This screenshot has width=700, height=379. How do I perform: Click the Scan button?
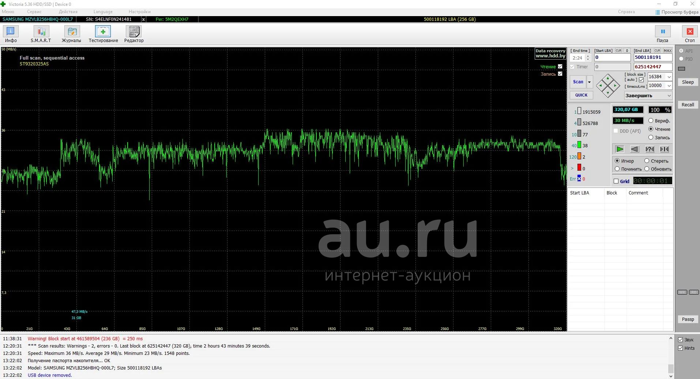pyautogui.click(x=578, y=82)
